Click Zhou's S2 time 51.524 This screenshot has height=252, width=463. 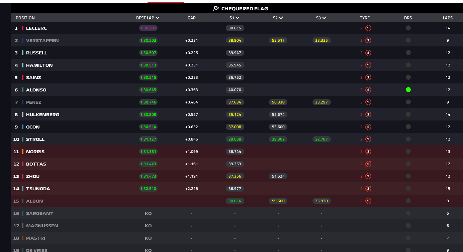pyautogui.click(x=278, y=176)
